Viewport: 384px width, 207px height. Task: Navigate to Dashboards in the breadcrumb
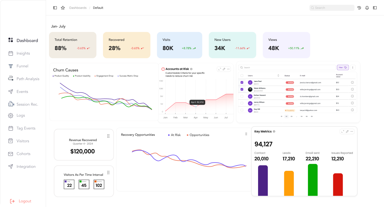pyautogui.click(x=78, y=8)
